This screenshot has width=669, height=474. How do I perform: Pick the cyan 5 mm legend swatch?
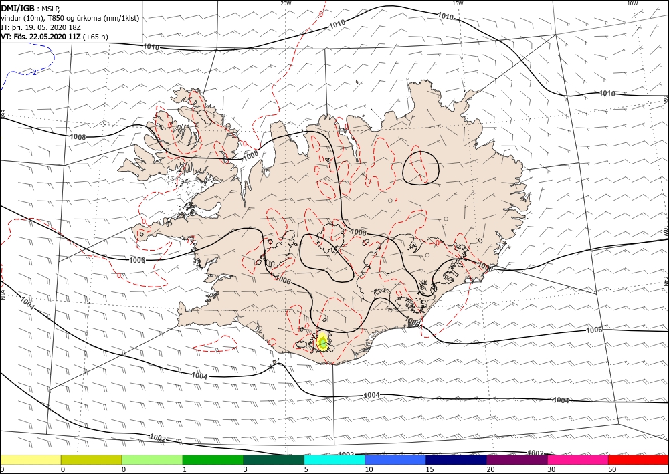334,459
